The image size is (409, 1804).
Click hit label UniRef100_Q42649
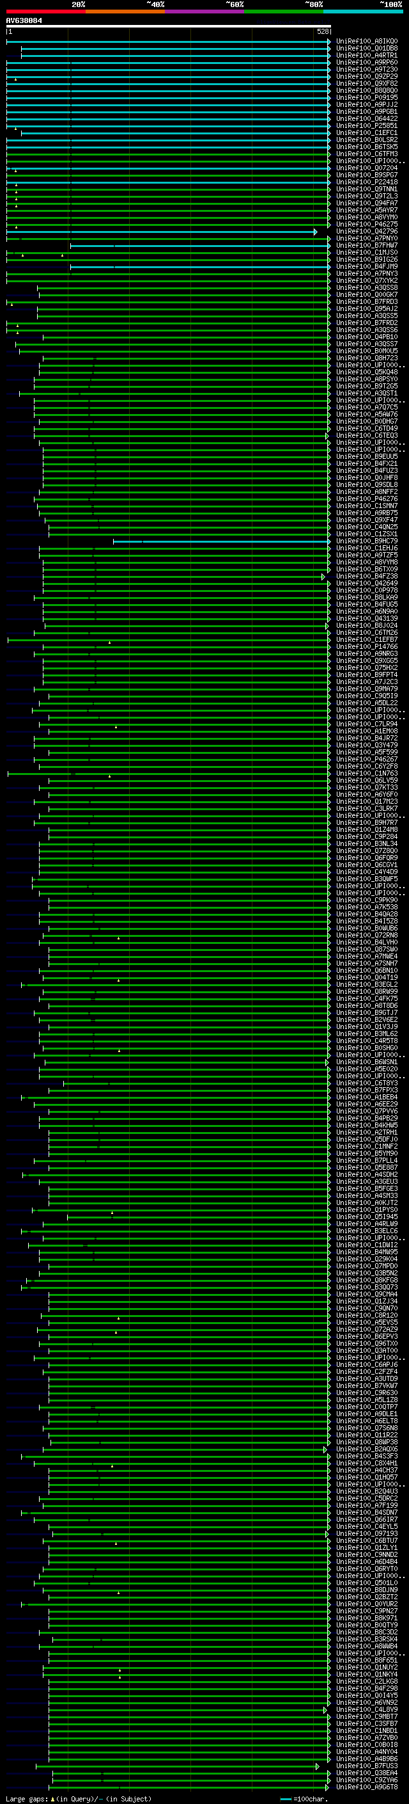[x=366, y=584]
